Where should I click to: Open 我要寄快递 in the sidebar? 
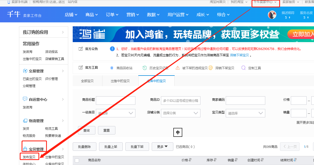tap(53, 136)
